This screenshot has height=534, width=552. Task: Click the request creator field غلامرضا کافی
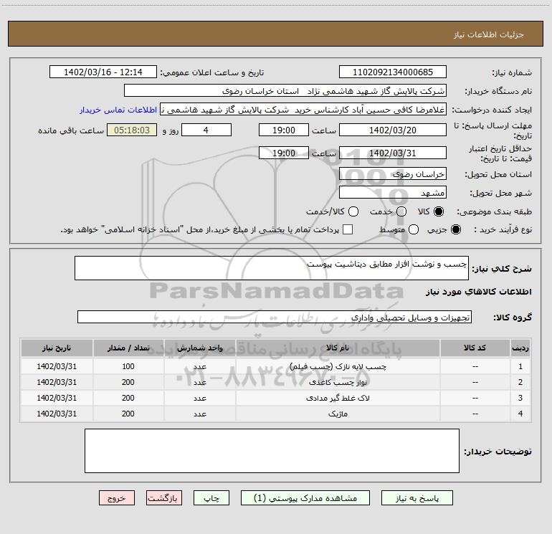point(303,110)
